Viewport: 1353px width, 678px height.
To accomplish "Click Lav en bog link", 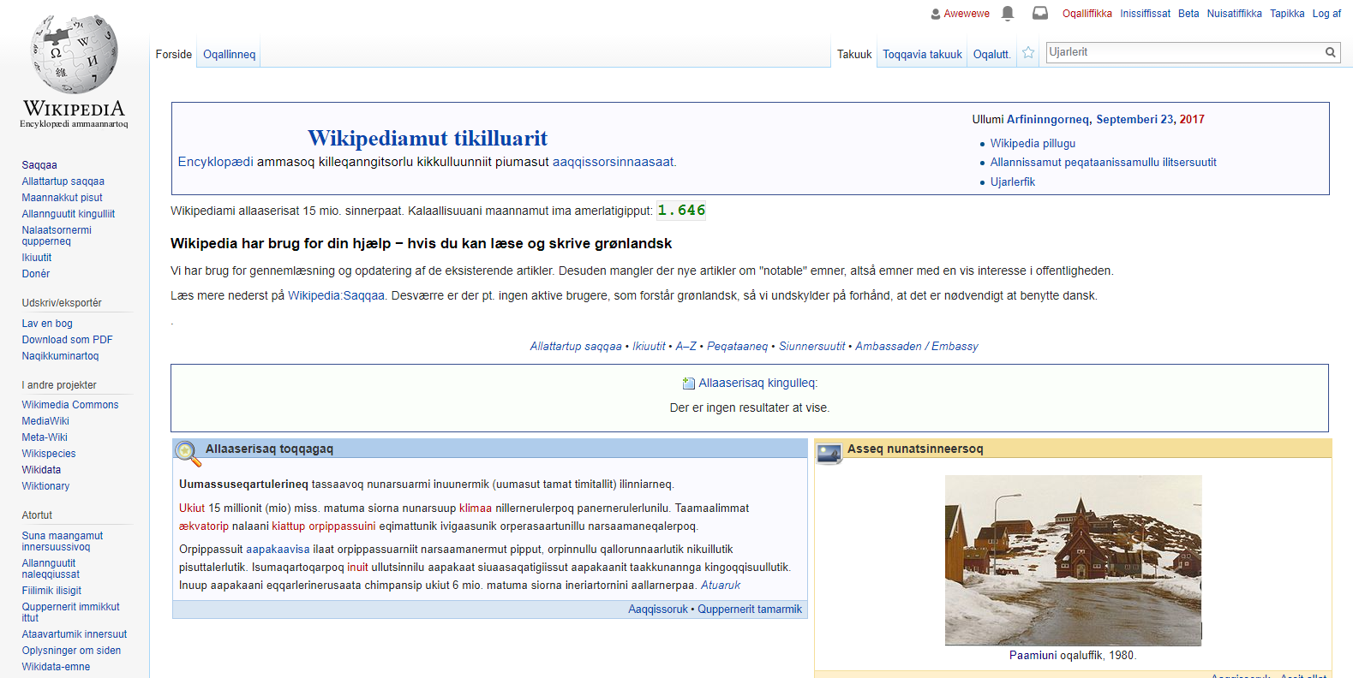I will coord(47,324).
